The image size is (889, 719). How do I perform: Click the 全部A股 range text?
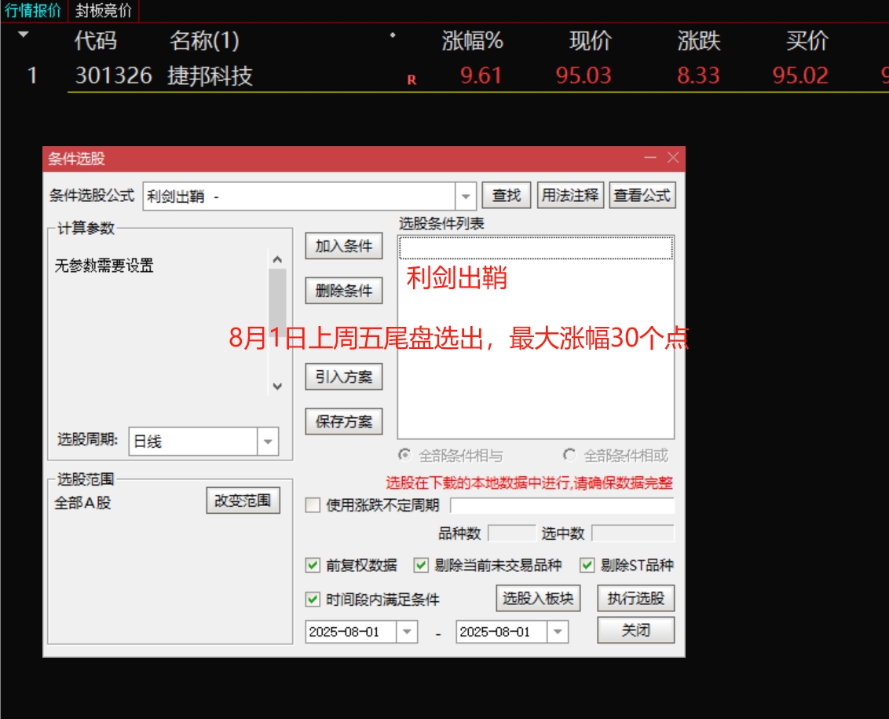click(82, 503)
